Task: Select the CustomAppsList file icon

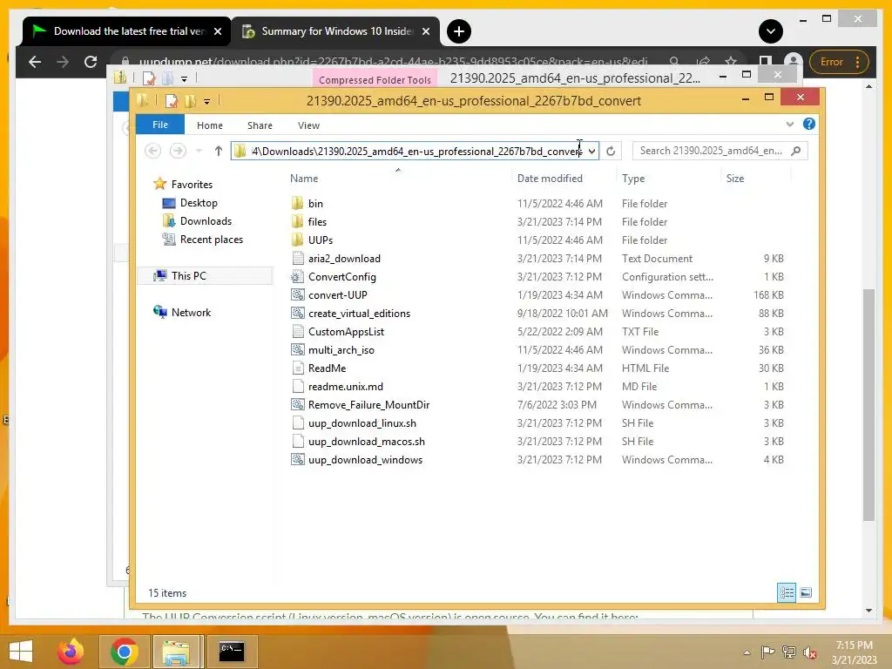Action: tap(298, 331)
